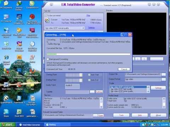This screenshot has height=127, width=170.
Task: Launch the InDesign ID desktop shortcut
Action: (32, 32)
